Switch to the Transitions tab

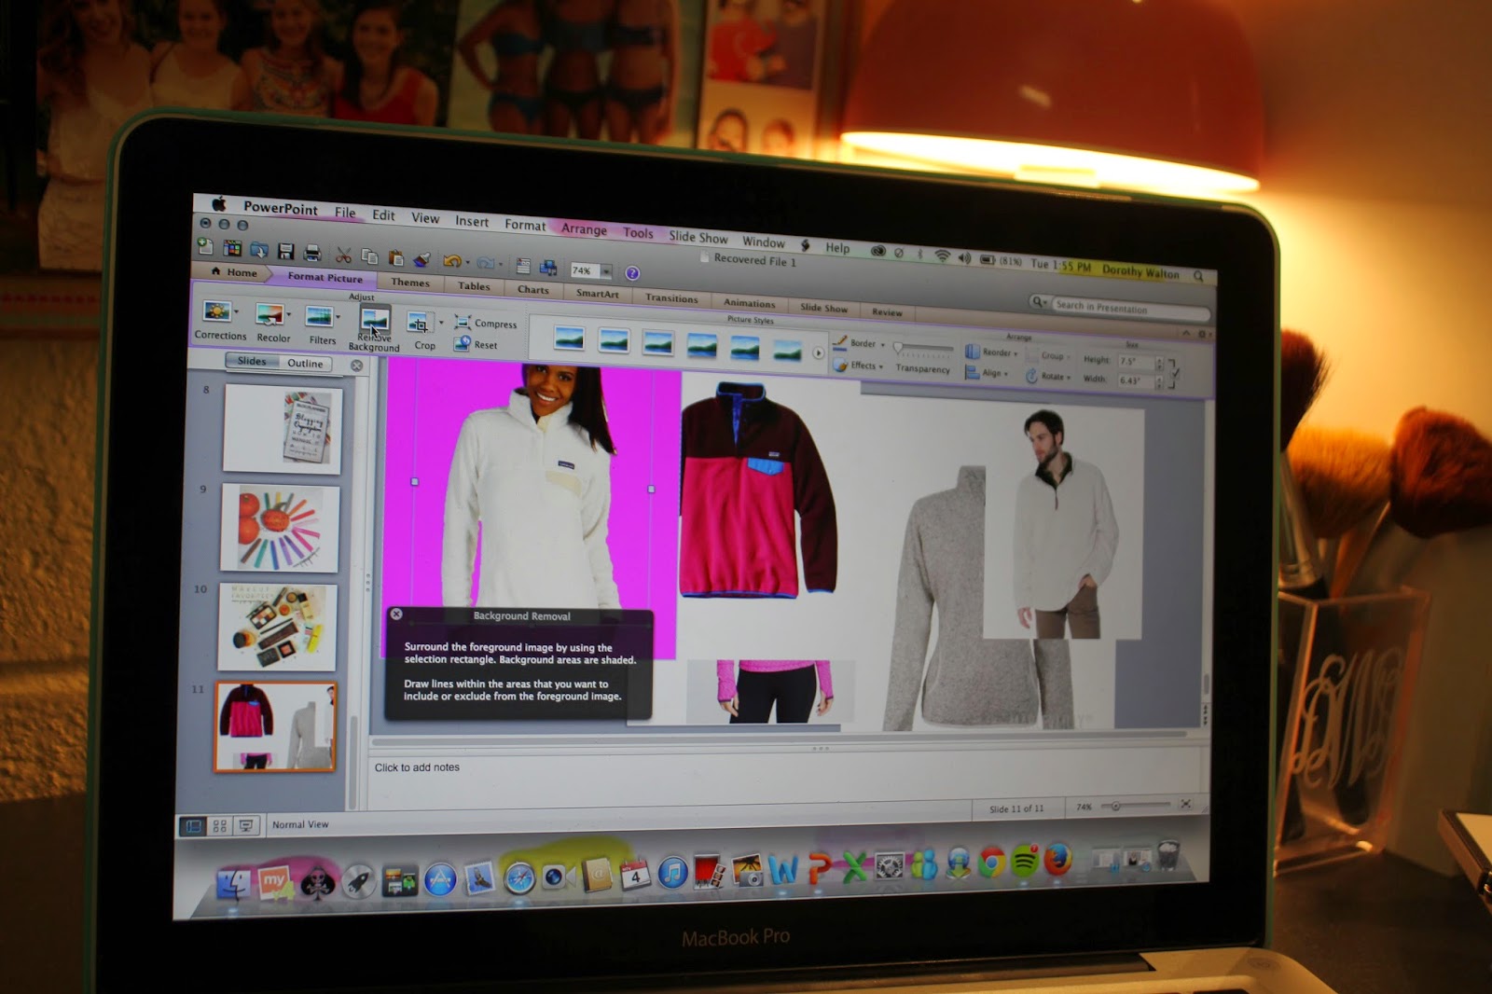[672, 298]
